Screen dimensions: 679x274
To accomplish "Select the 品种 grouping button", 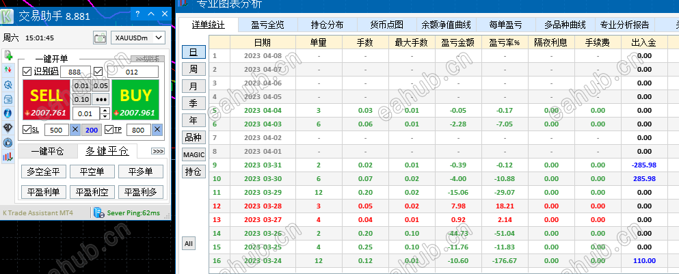I will (194, 137).
